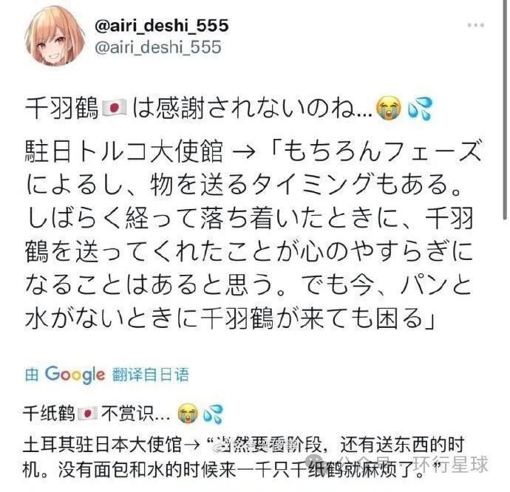The height and width of the screenshot is (492, 510).
Task: Click the translated line 千纸鹤 不赏识
Action: pyautogui.click(x=123, y=414)
